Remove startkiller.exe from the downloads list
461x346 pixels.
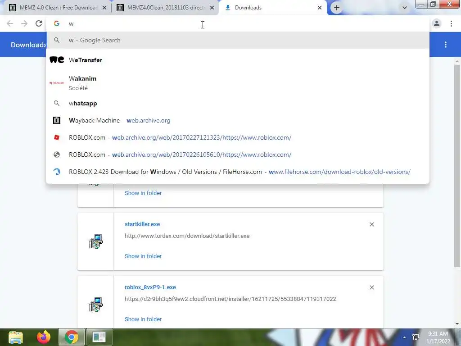[371, 224]
